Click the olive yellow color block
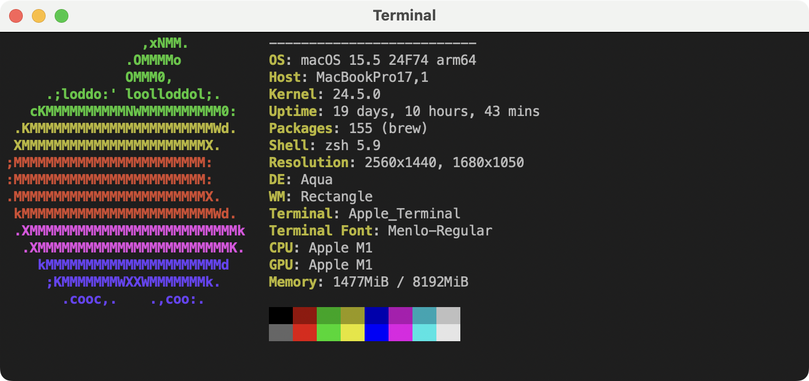Viewport: 809px width, 381px height. click(x=353, y=316)
